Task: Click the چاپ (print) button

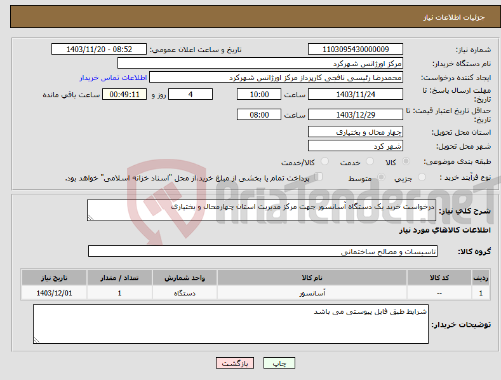Action: [x=279, y=363]
